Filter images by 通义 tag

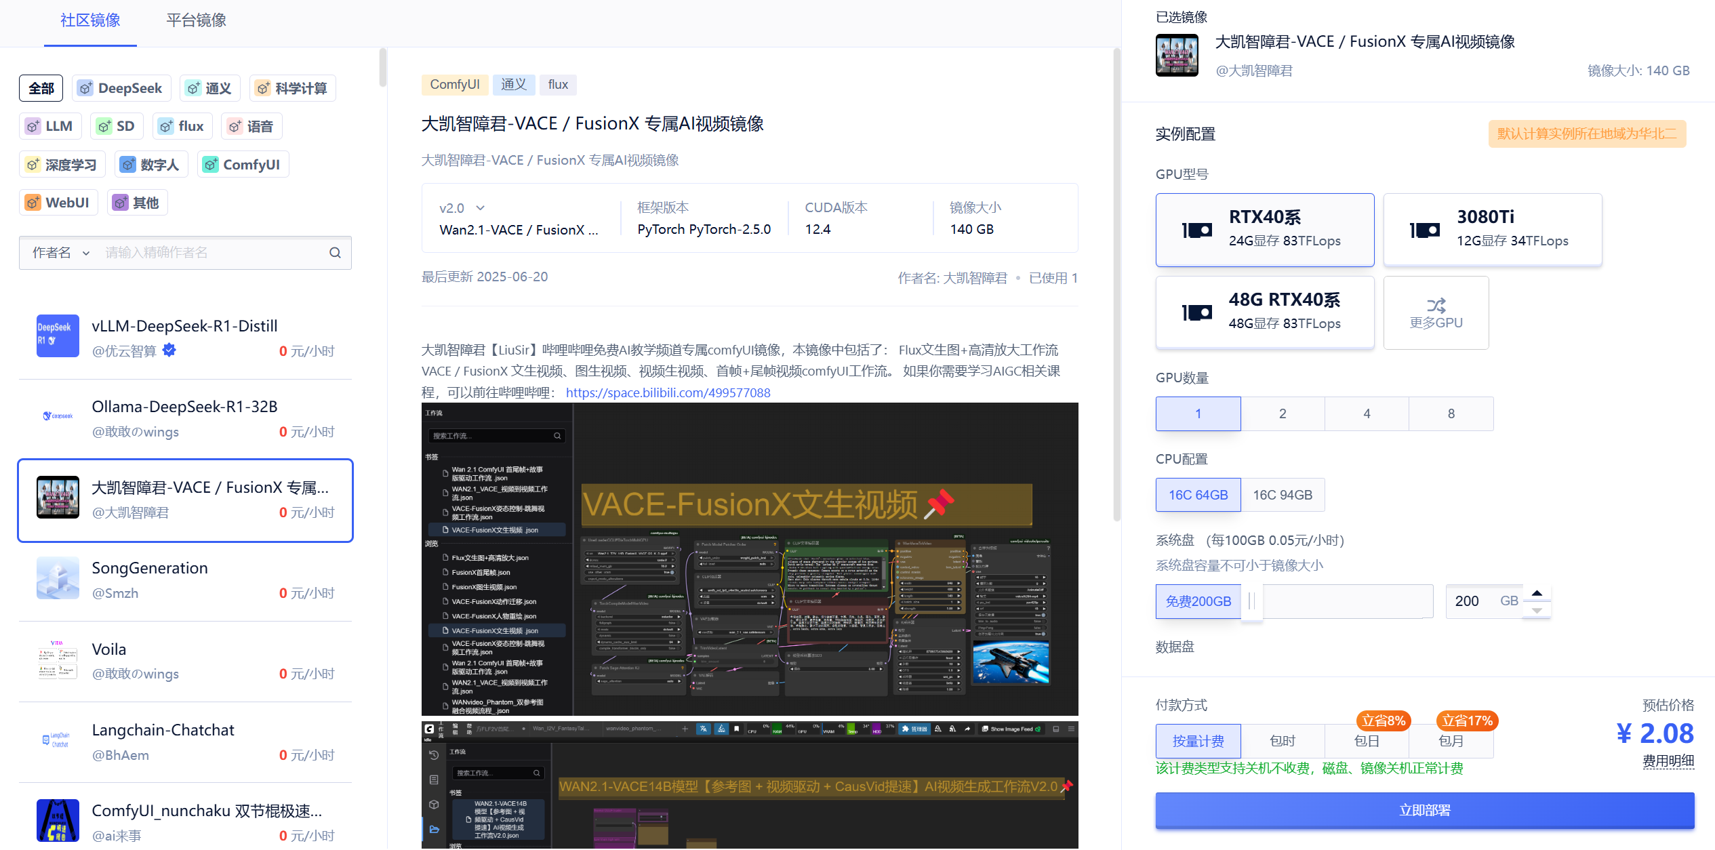point(210,88)
